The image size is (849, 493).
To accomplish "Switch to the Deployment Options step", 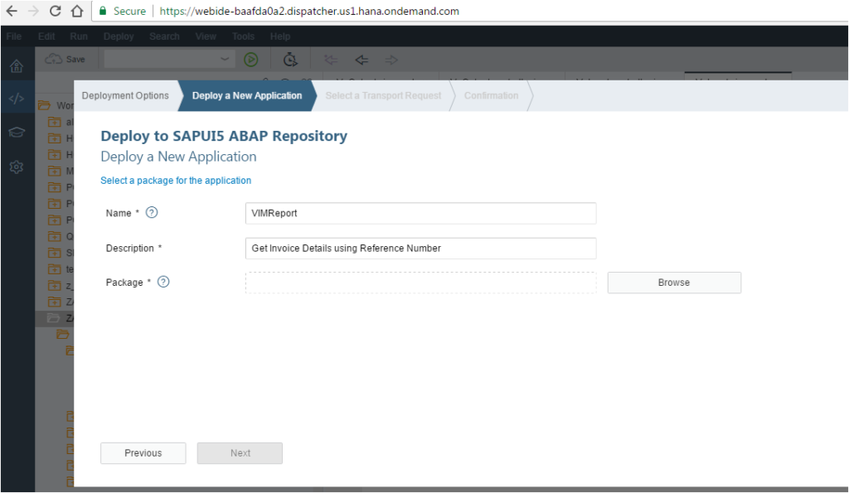I will [x=125, y=95].
